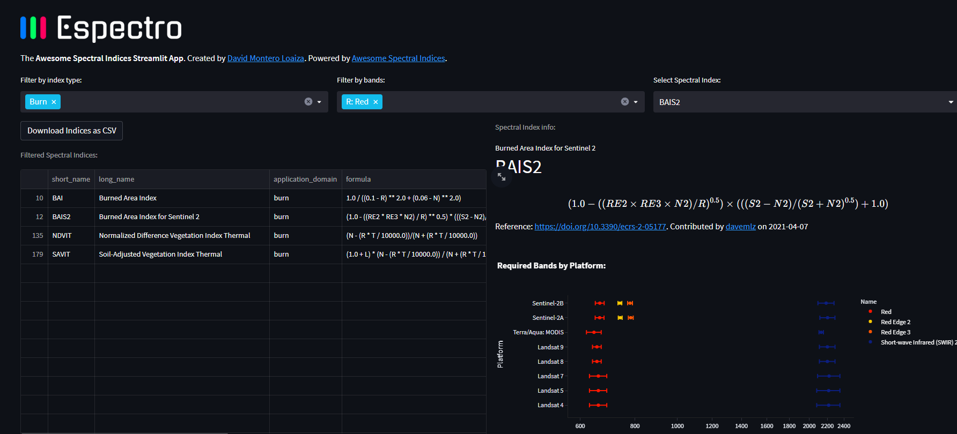This screenshot has width=957, height=434.
Task: Click the Landsat 4 axis label
Action: (550, 405)
